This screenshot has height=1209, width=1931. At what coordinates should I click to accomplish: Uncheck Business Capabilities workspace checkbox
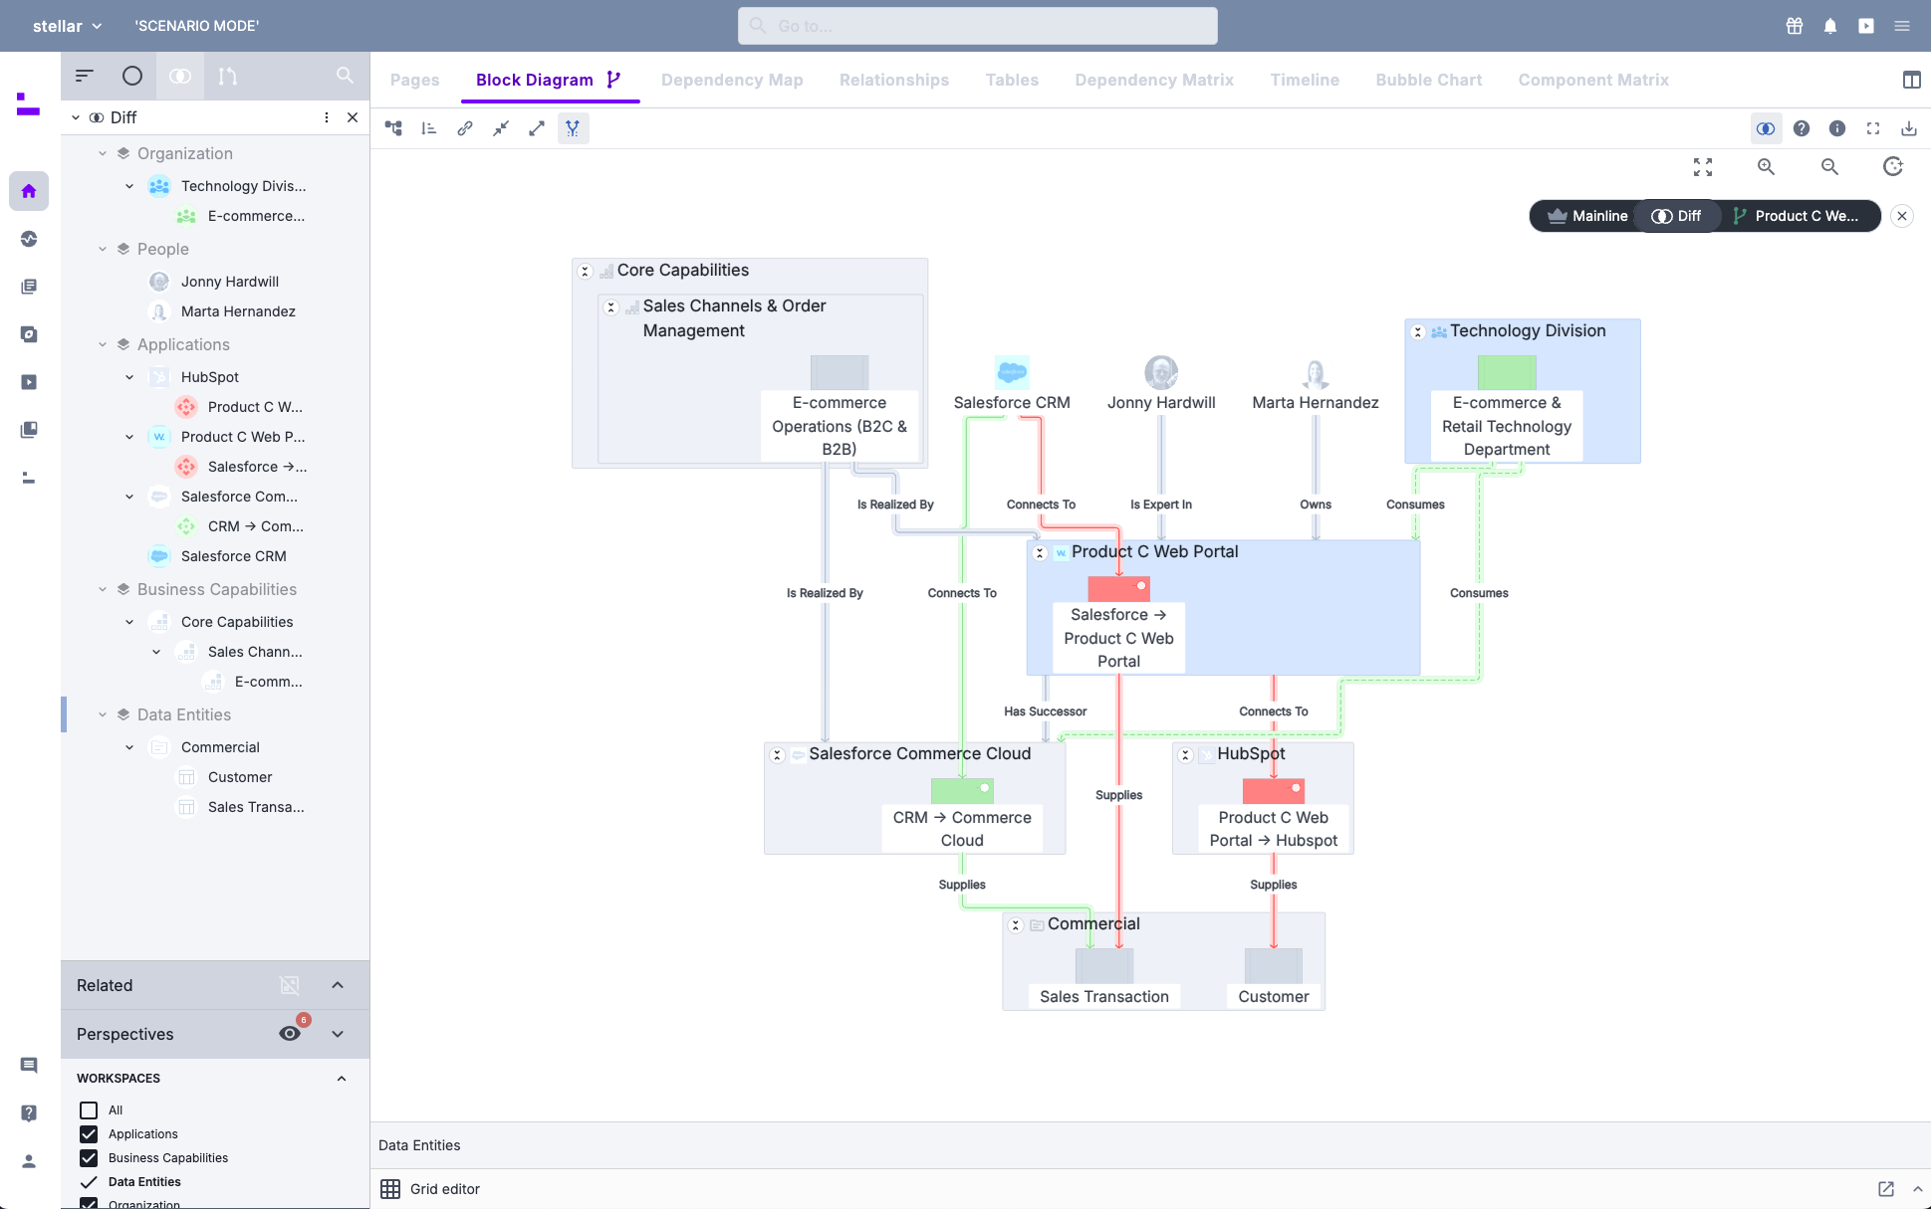coord(89,1157)
